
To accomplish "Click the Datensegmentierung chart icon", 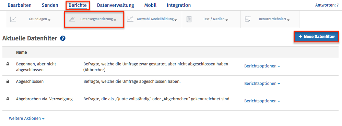I will click(72, 19).
